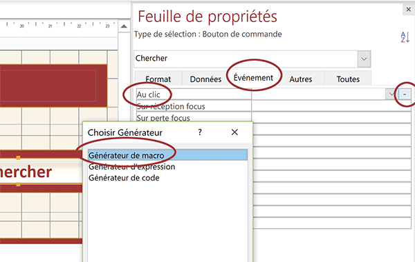Viewport: 415px width, 262px height.
Task: Click the scroll up arrow of form designer
Action: pos(124,26)
